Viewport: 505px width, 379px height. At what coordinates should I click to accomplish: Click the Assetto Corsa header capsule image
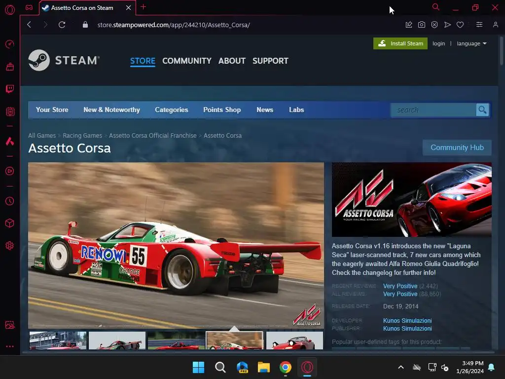[x=412, y=199]
